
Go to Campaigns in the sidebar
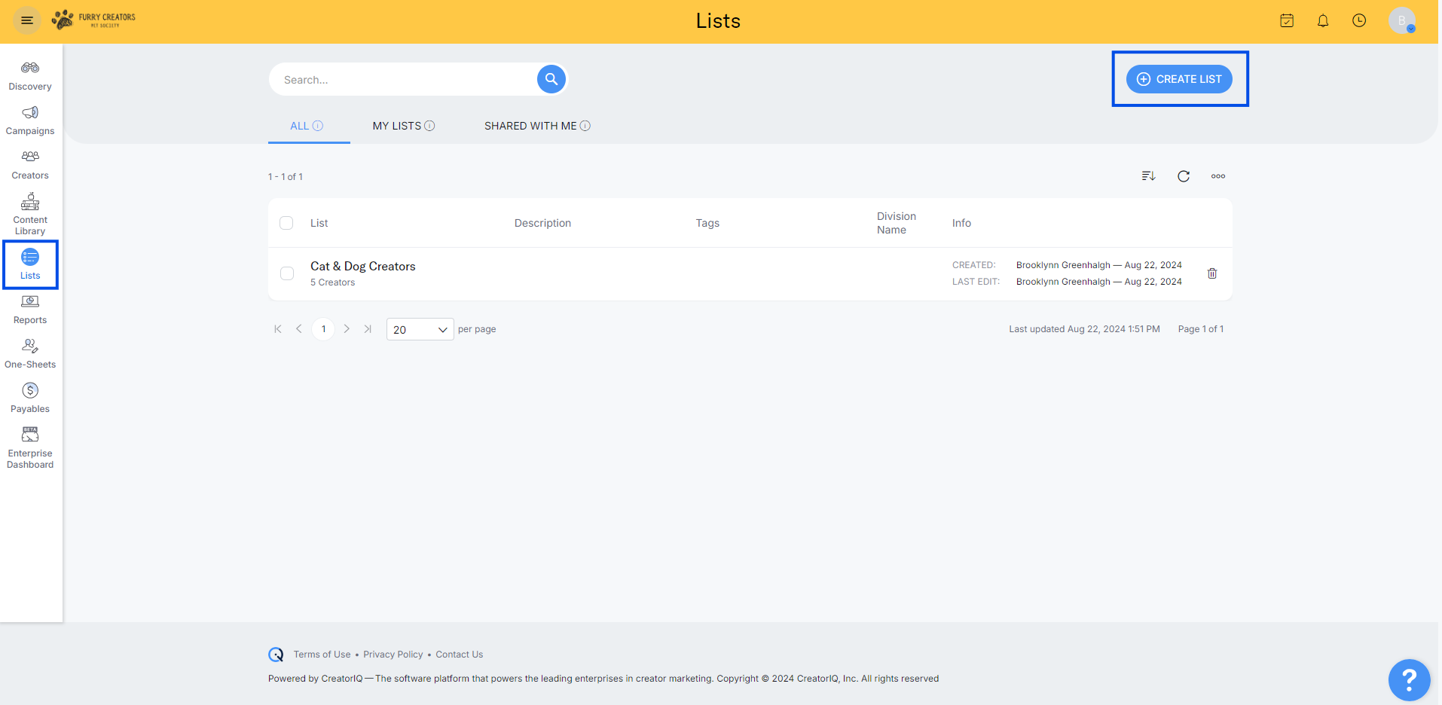pyautogui.click(x=30, y=120)
